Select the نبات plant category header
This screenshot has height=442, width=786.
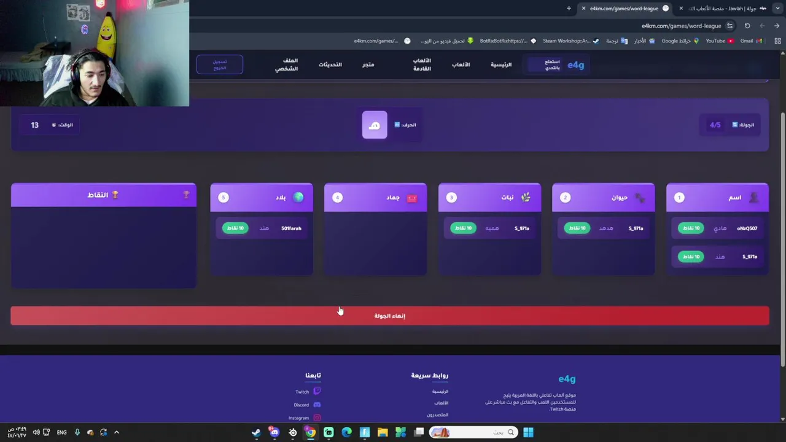pyautogui.click(x=489, y=197)
